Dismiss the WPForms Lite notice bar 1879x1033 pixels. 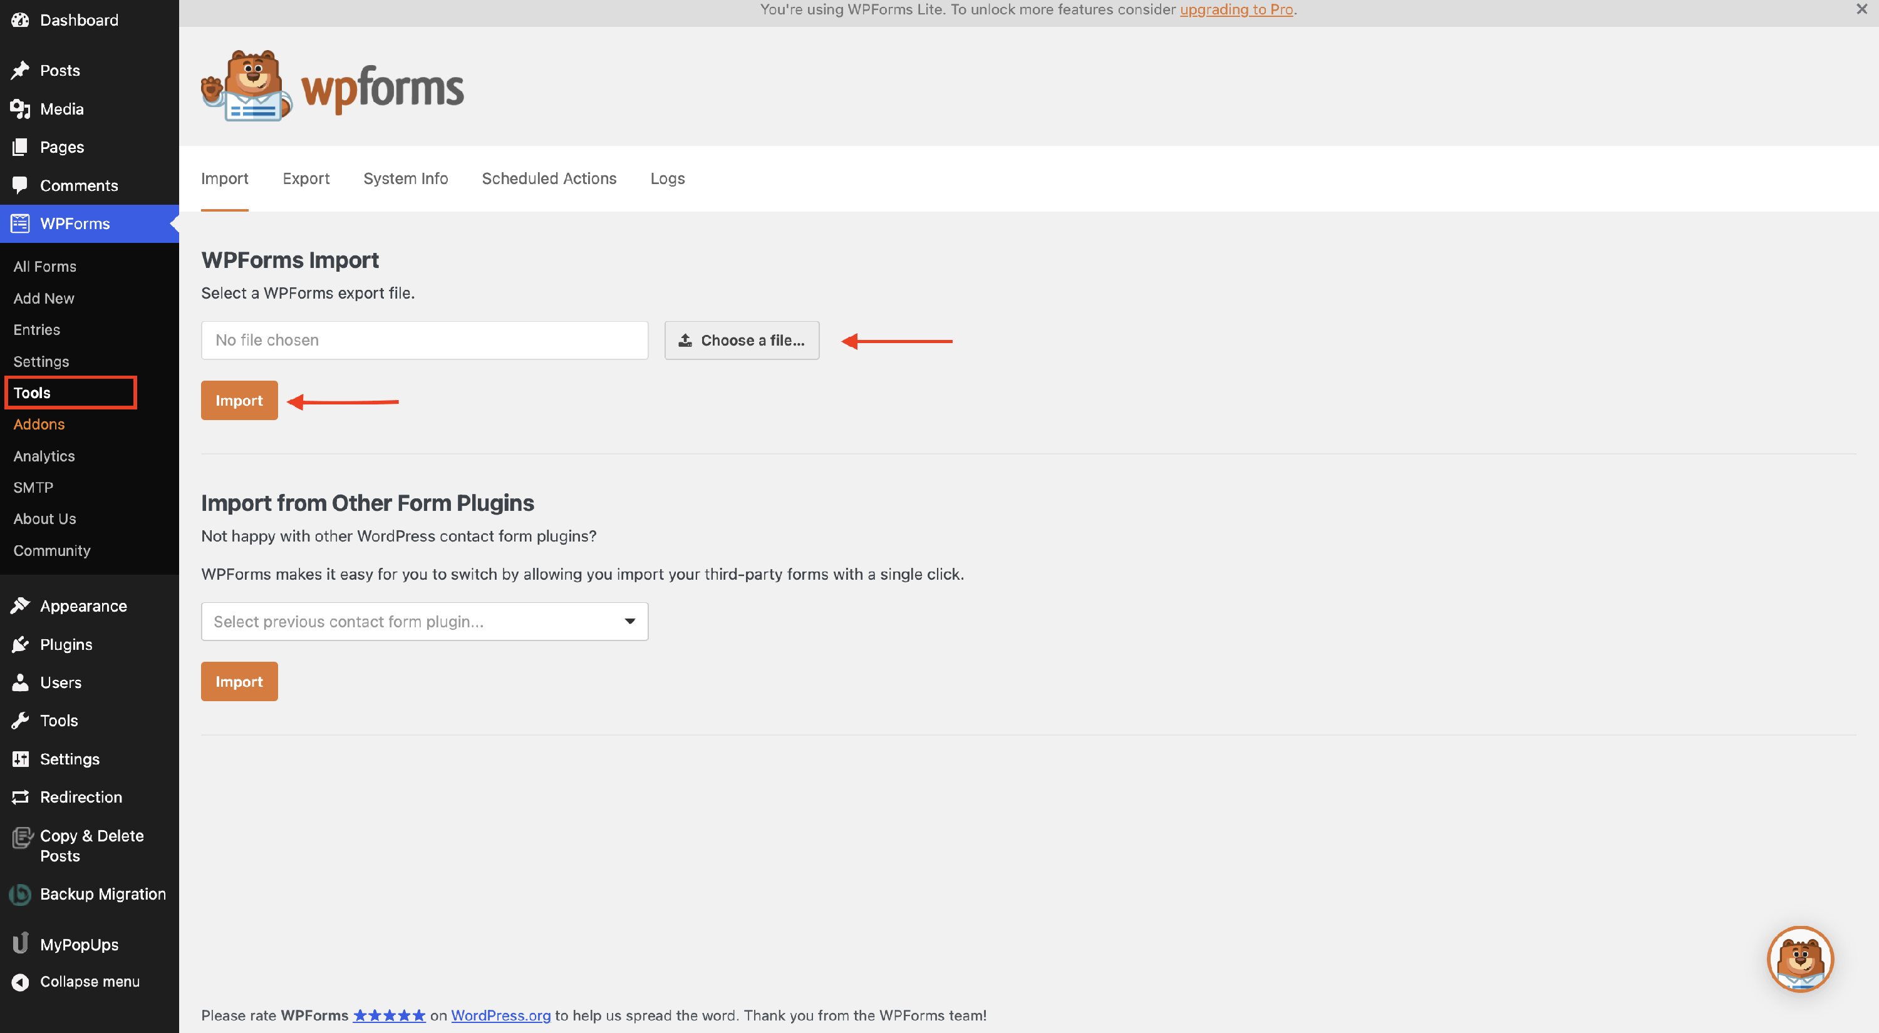click(x=1861, y=9)
